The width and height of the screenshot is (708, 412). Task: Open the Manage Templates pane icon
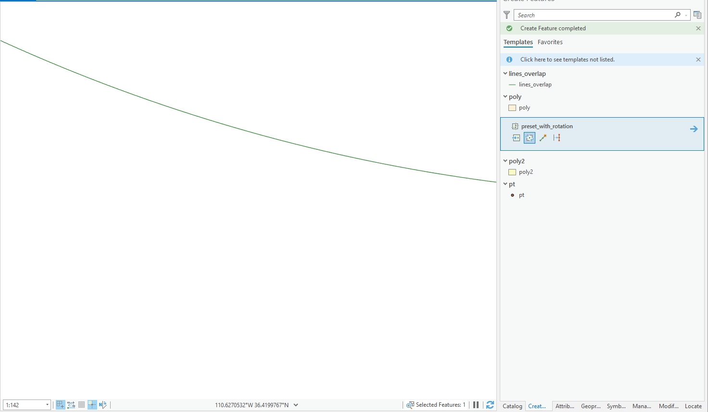(697, 14)
